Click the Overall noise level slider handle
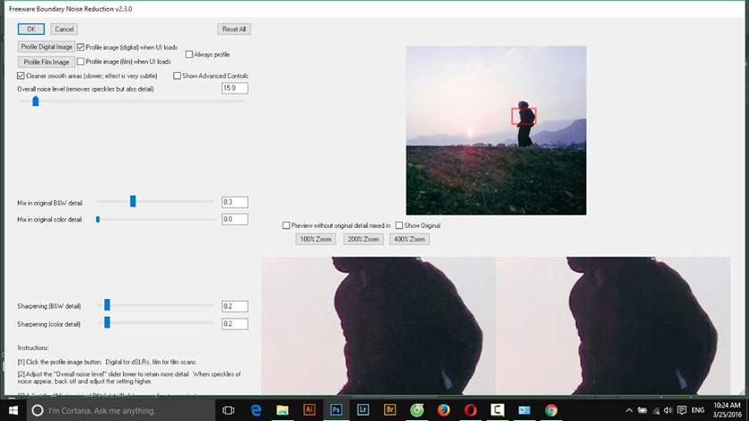 (x=36, y=101)
